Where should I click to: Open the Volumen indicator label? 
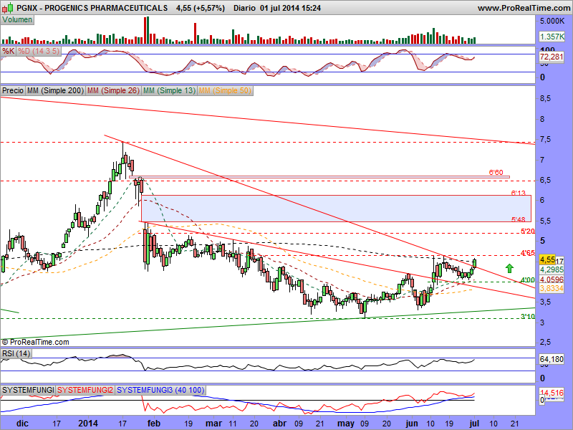tap(17, 20)
